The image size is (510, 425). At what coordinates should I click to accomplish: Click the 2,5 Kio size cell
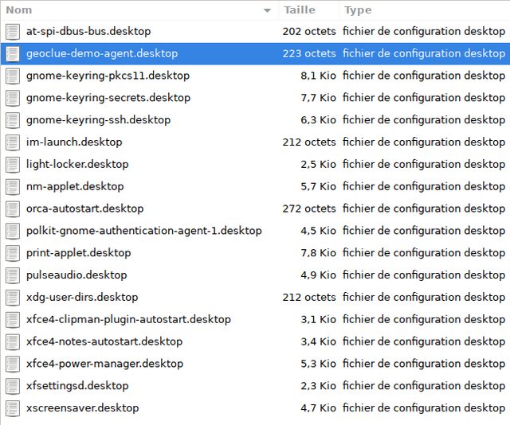point(318,165)
